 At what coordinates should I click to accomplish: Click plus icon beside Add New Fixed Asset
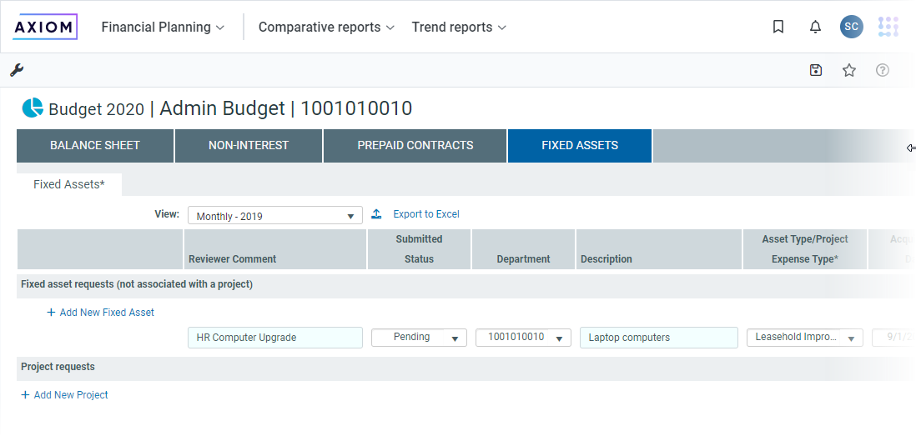click(x=51, y=313)
